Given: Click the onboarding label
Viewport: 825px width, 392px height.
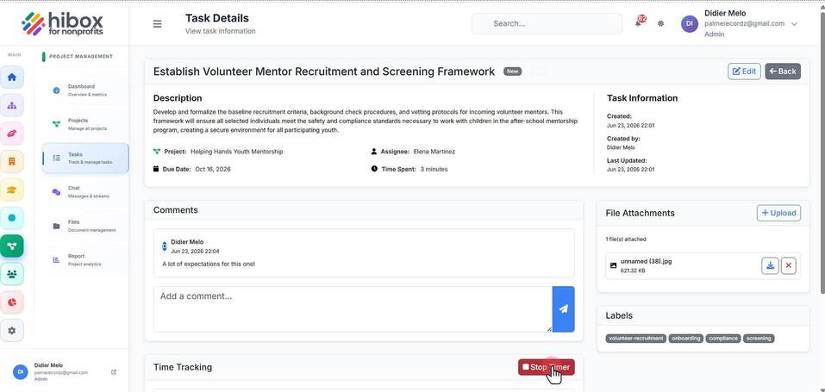Looking at the screenshot, I should (686, 339).
